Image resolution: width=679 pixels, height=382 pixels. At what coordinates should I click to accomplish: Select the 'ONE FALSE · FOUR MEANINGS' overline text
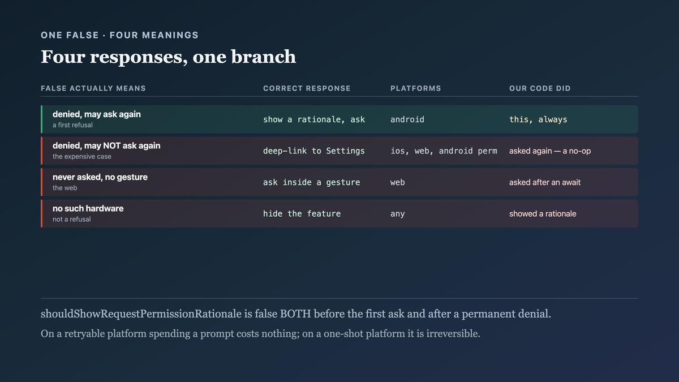tap(119, 35)
